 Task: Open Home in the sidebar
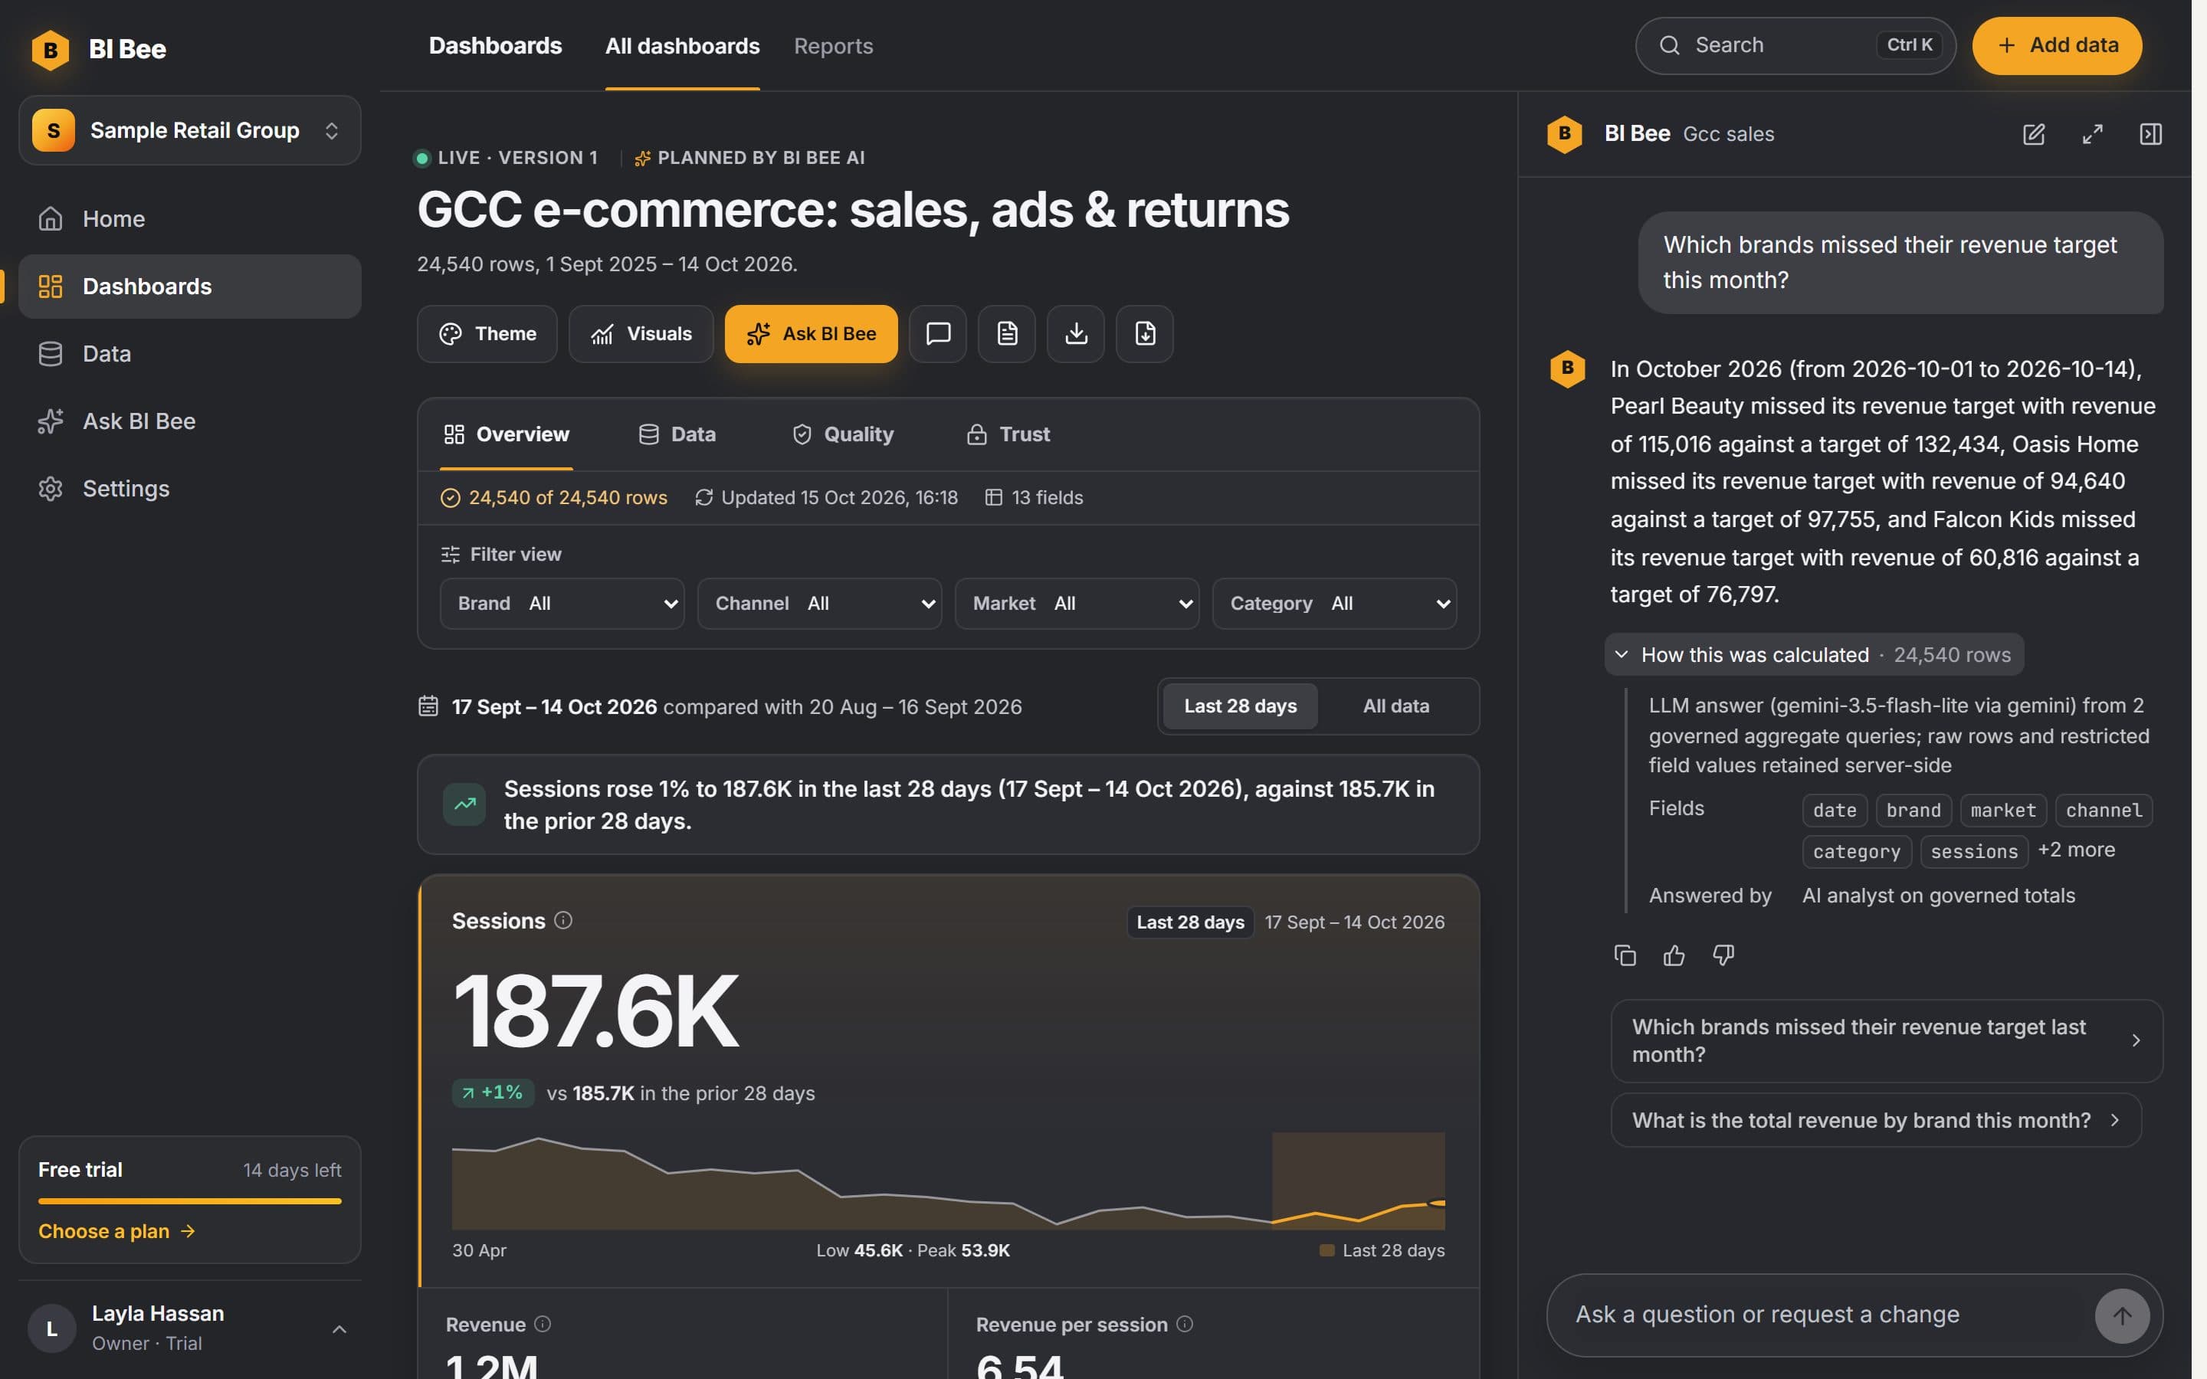tap(190, 219)
